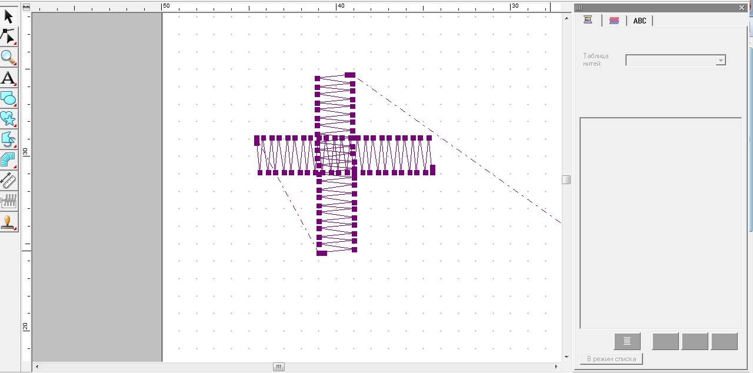This screenshot has height=373, width=753.
Task: Select the node reshape tool
Action: pos(9,36)
